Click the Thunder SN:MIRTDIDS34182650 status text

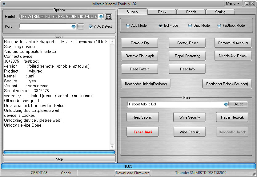[x=201, y=173]
